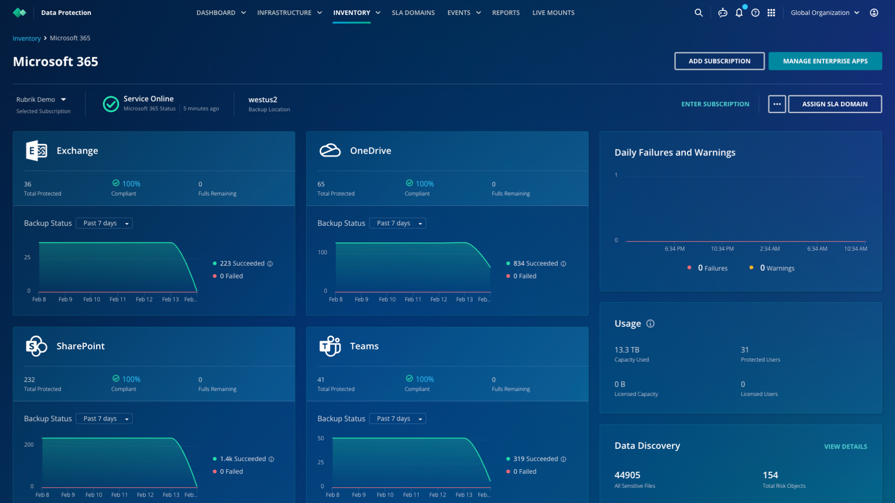
Task: Click the red Failures legend dot
Action: 689,268
